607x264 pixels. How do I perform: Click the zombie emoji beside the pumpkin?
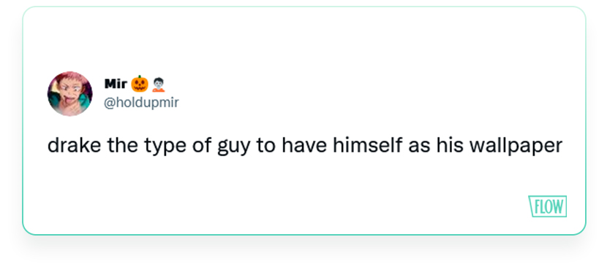(159, 85)
